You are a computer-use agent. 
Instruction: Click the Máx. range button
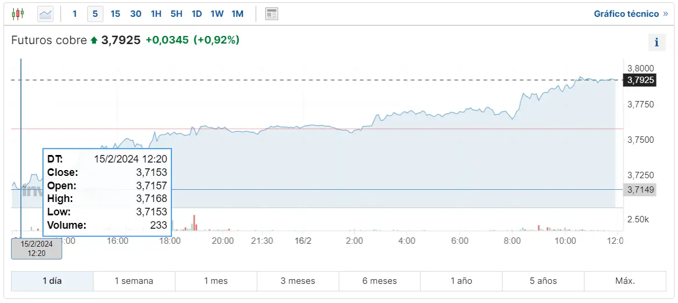(625, 281)
